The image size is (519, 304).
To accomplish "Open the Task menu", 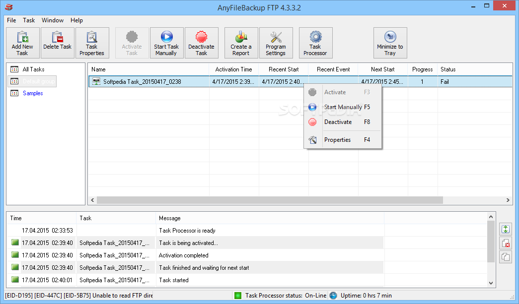I will tap(29, 20).
